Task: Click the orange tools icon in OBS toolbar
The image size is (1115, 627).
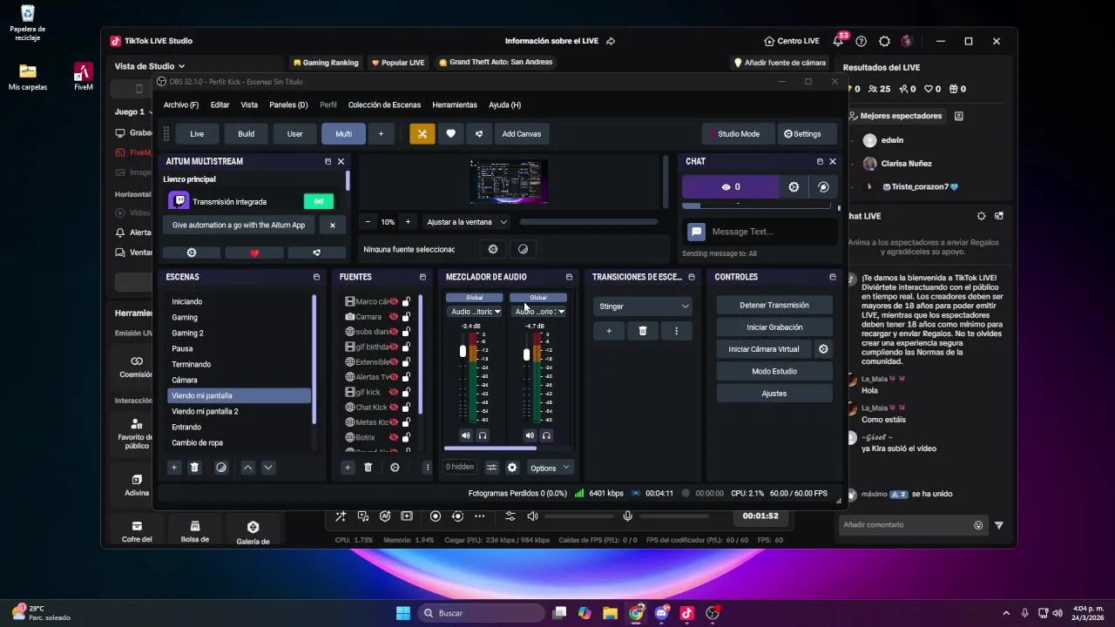Action: click(x=422, y=133)
